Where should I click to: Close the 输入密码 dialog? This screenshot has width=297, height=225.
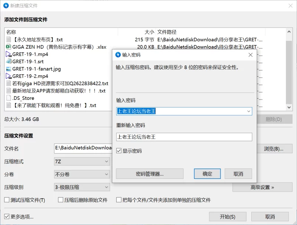tap(250, 55)
